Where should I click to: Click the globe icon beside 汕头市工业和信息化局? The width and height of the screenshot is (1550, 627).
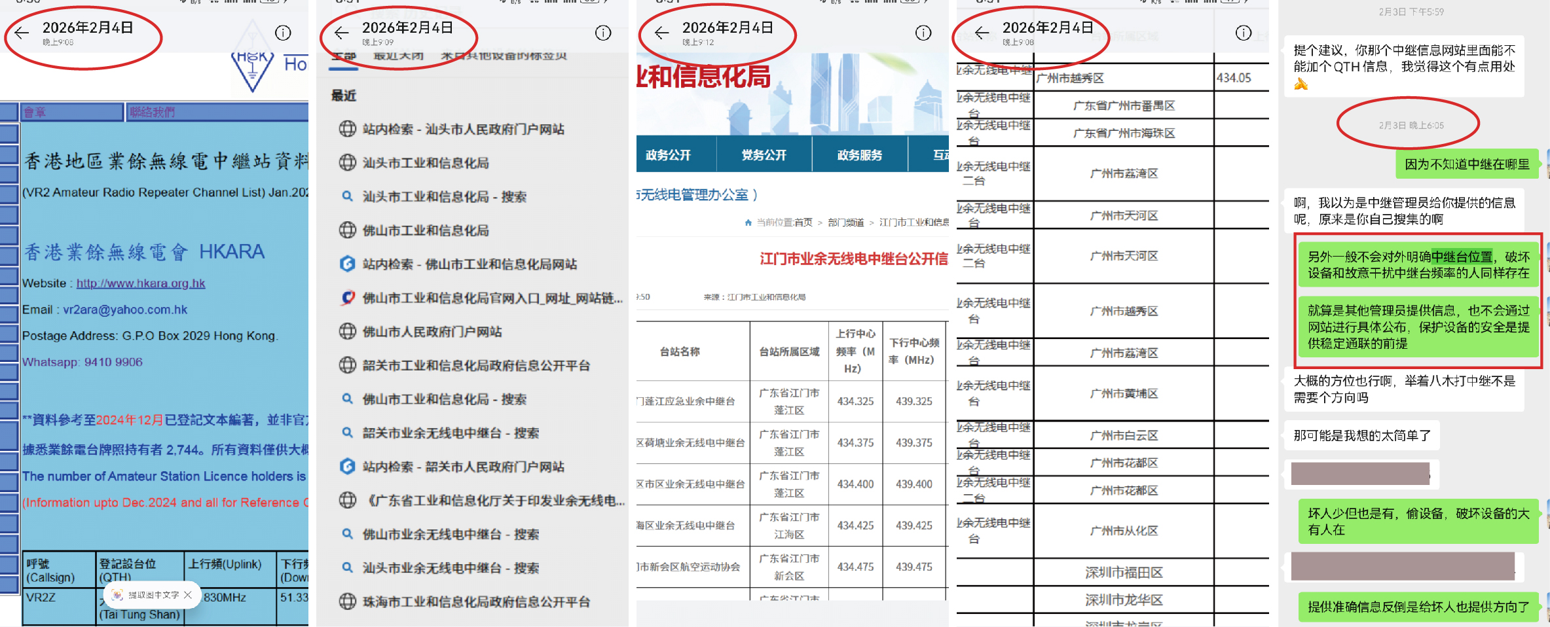tap(348, 162)
